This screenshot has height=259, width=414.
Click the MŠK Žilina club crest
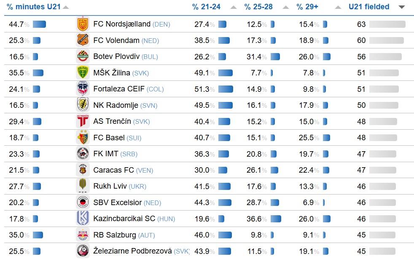pos(83,73)
